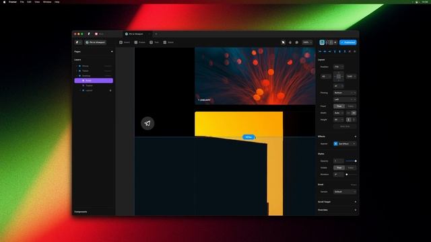Open the Edit menu
This screenshot has height=242, width=431.
(x=29, y=2)
